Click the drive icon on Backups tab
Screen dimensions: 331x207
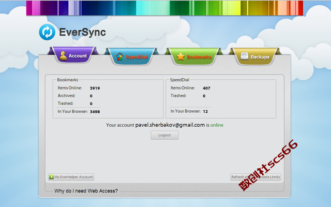pos(244,56)
